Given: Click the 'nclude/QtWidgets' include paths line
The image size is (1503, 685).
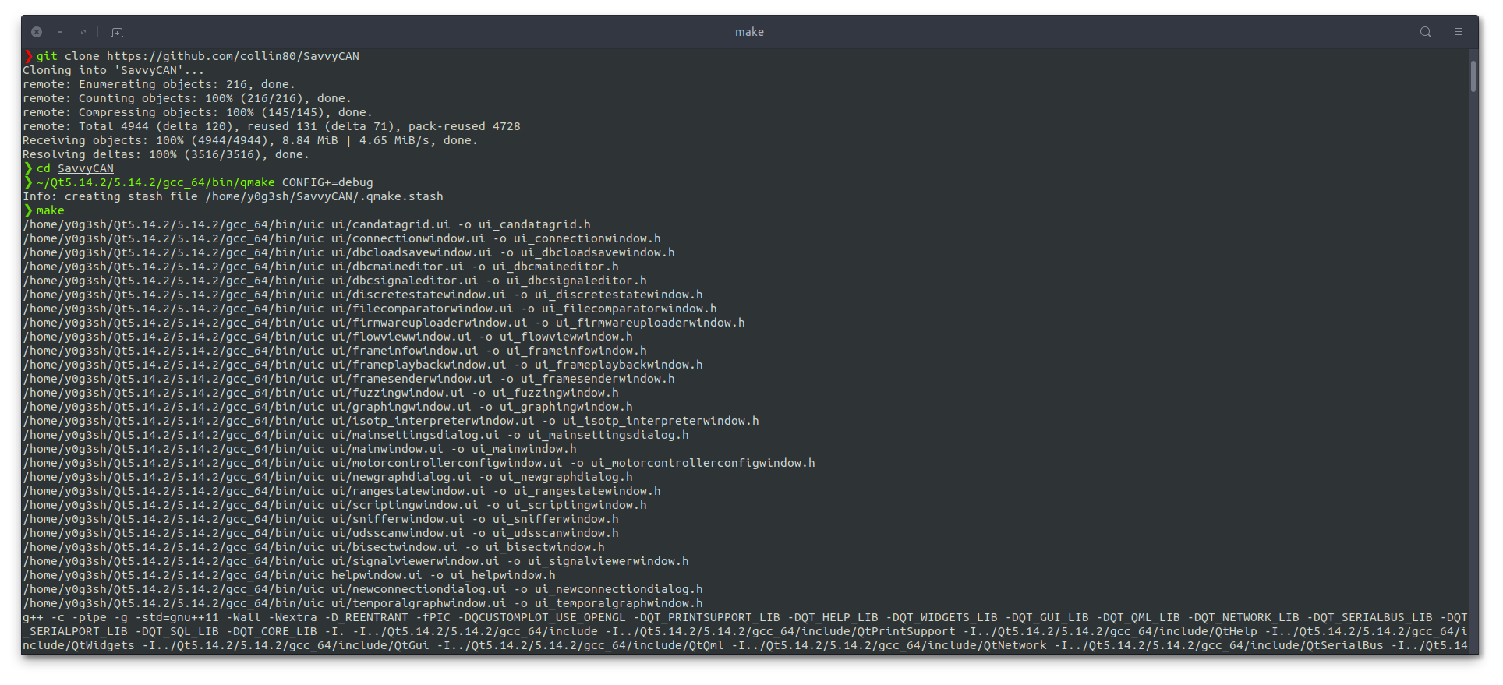Looking at the screenshot, I should (x=745, y=645).
